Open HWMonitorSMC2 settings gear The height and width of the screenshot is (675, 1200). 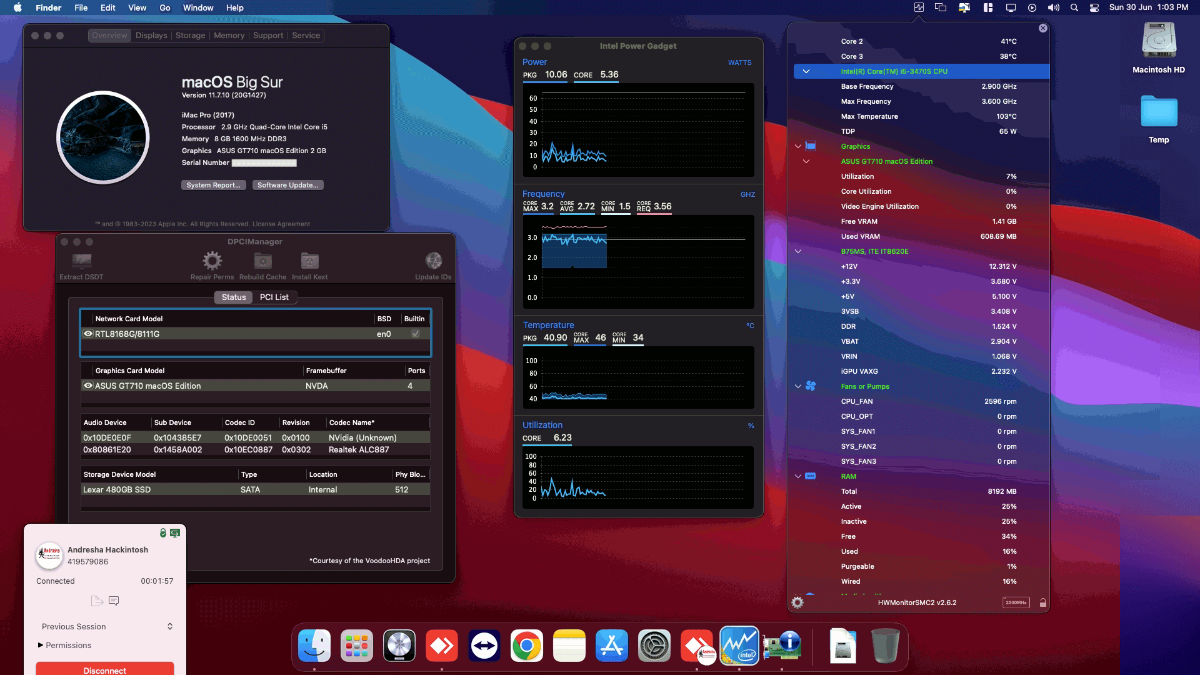pyautogui.click(x=797, y=602)
